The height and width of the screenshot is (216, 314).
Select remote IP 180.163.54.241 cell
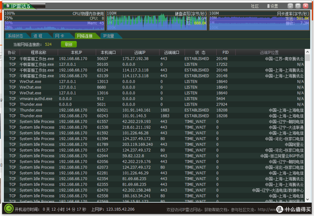pos(136,196)
